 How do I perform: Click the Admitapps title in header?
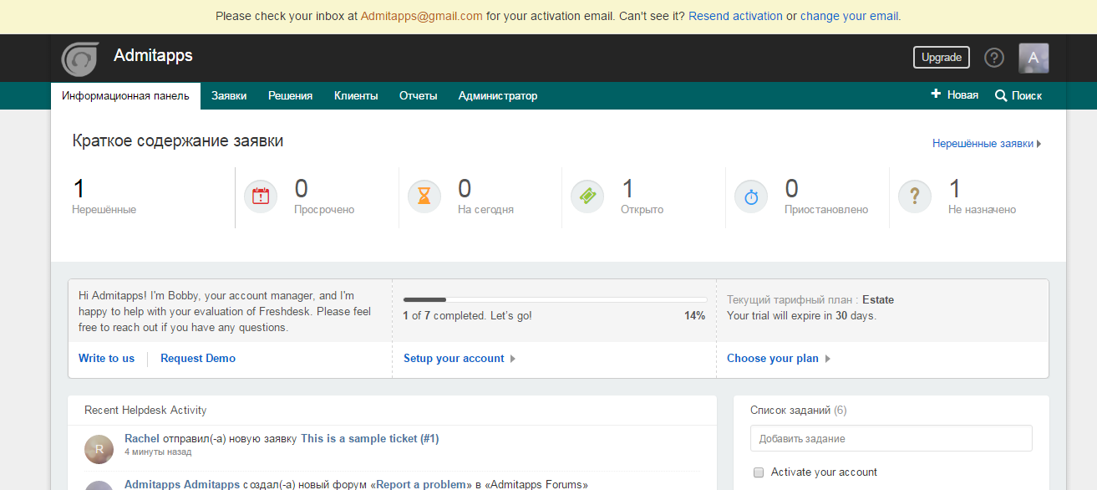tap(153, 55)
